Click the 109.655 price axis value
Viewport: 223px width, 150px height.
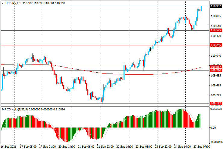click(x=216, y=76)
